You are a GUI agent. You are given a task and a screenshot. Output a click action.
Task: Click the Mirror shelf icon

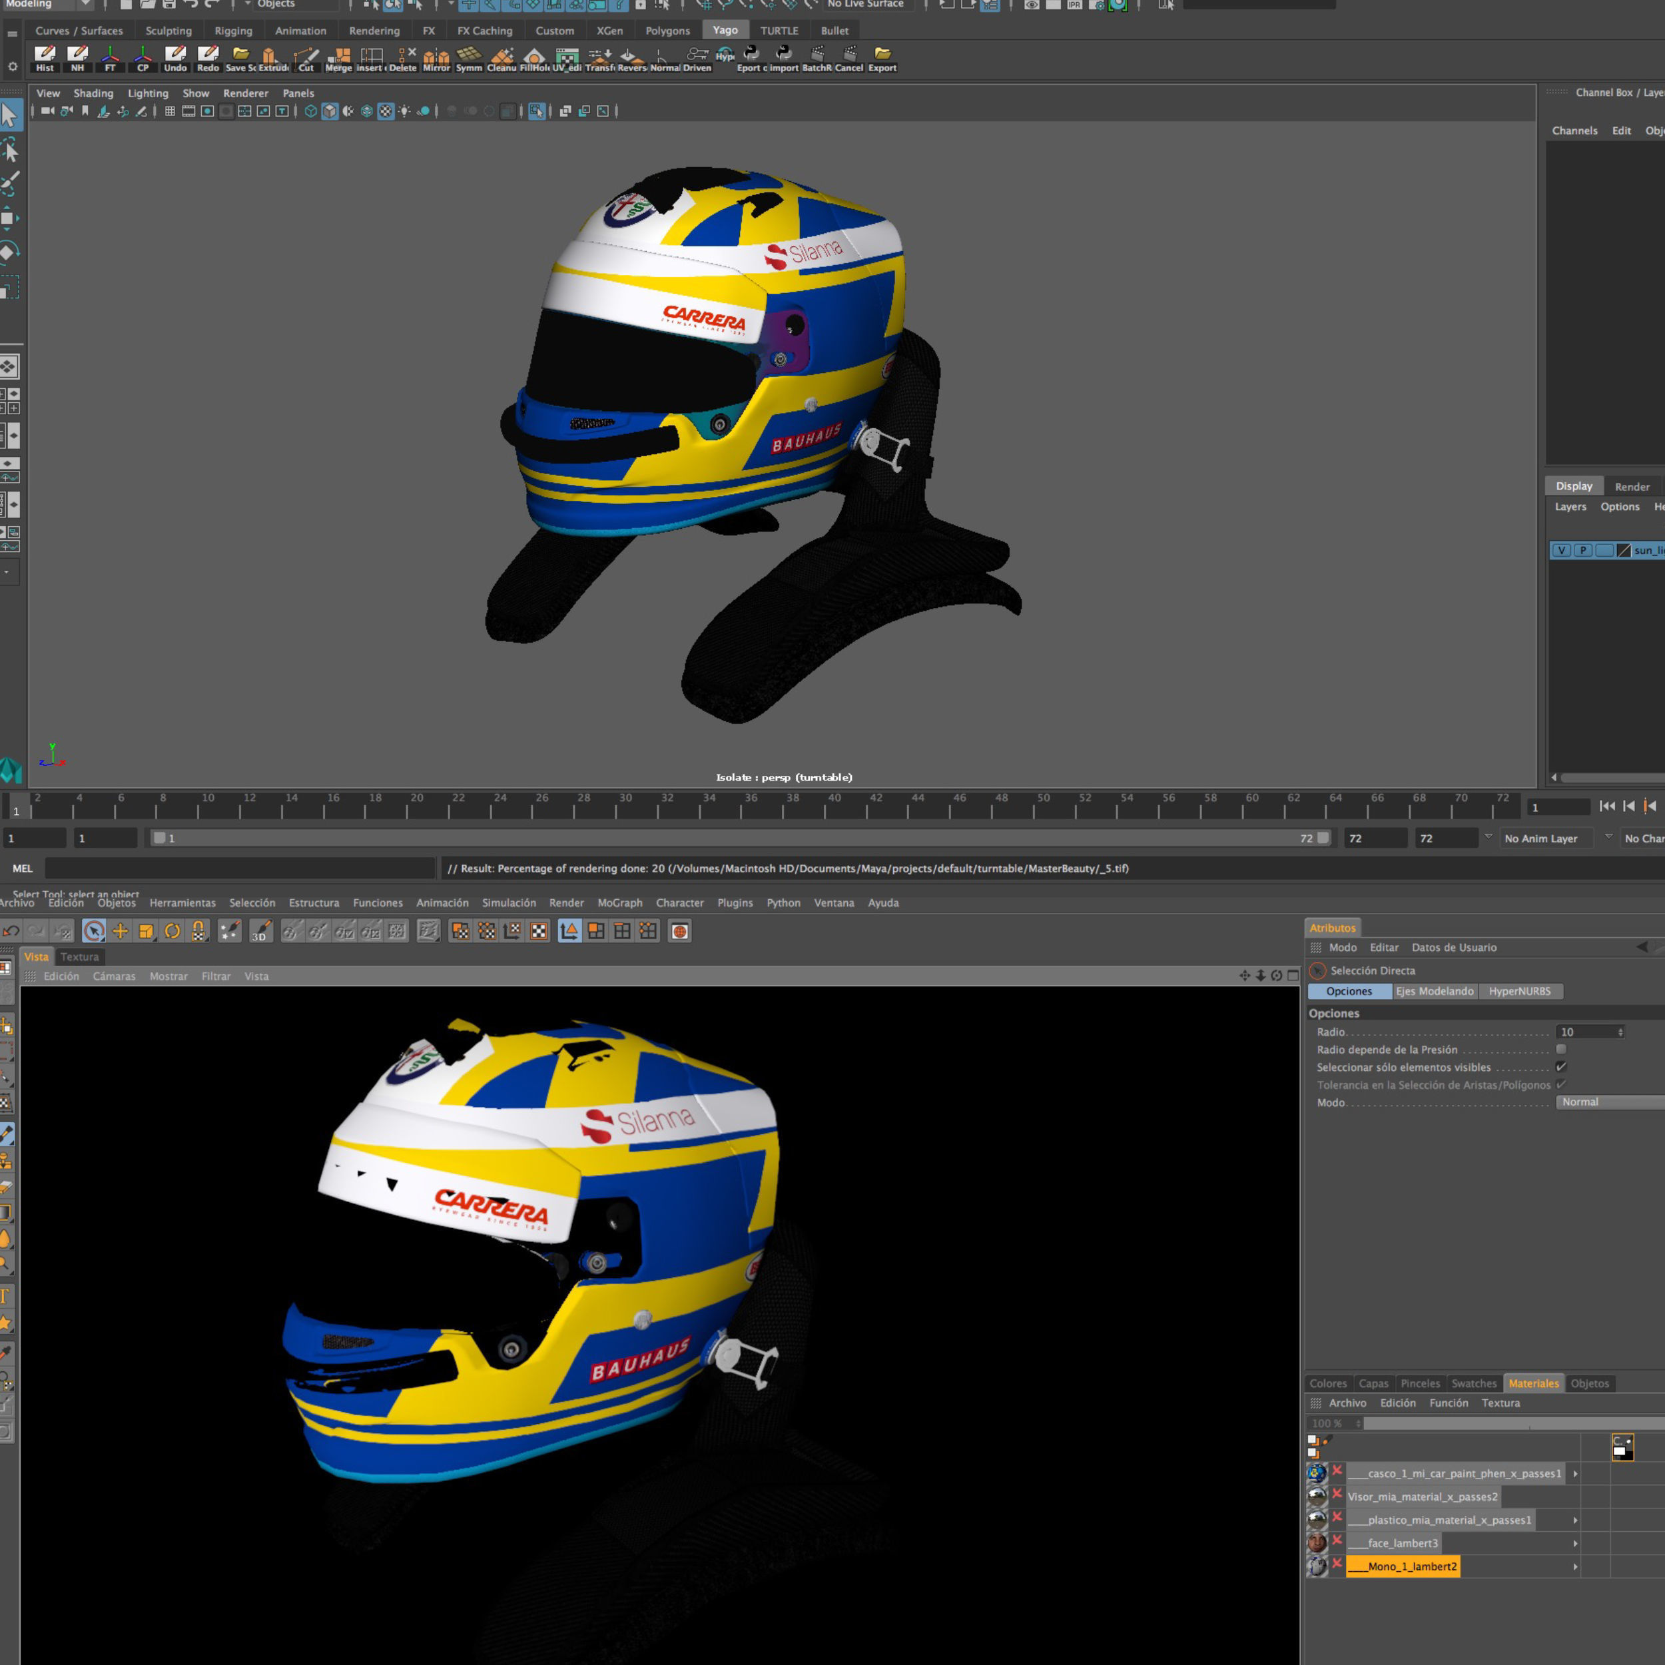[x=436, y=59]
